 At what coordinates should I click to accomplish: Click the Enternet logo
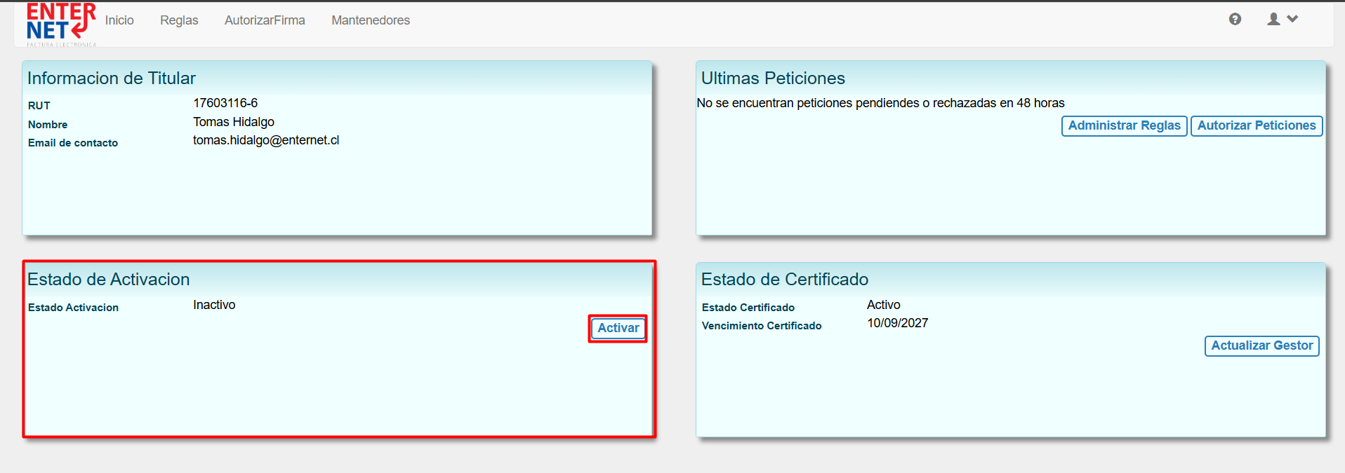(60, 24)
